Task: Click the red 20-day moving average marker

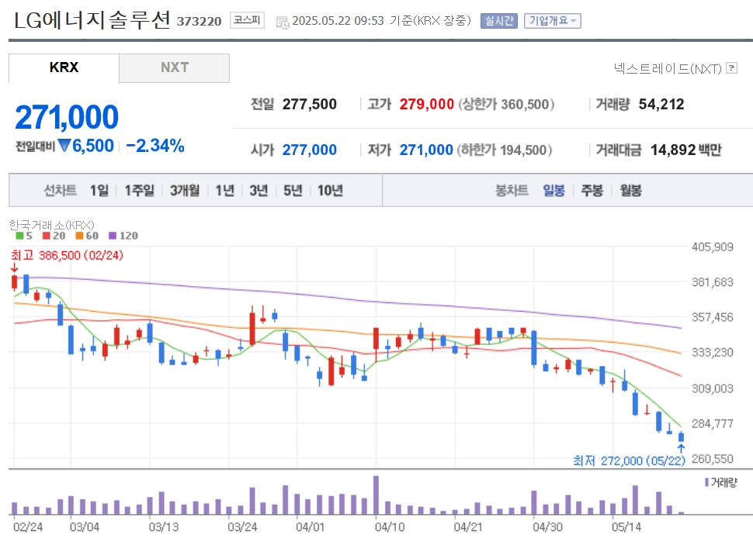Action: (x=46, y=236)
